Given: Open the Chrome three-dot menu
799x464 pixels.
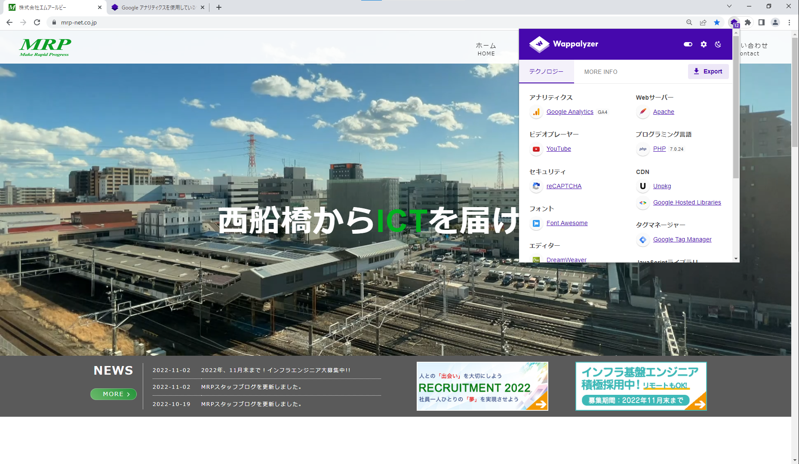Looking at the screenshot, I should point(789,22).
